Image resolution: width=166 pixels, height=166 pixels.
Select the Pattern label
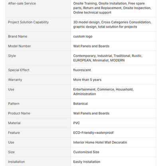pyautogui.click(x=14, y=104)
